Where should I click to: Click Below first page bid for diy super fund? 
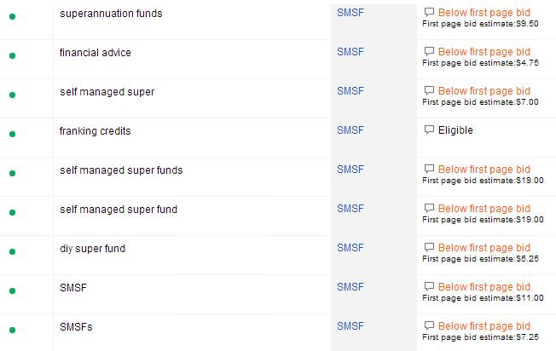[484, 248]
